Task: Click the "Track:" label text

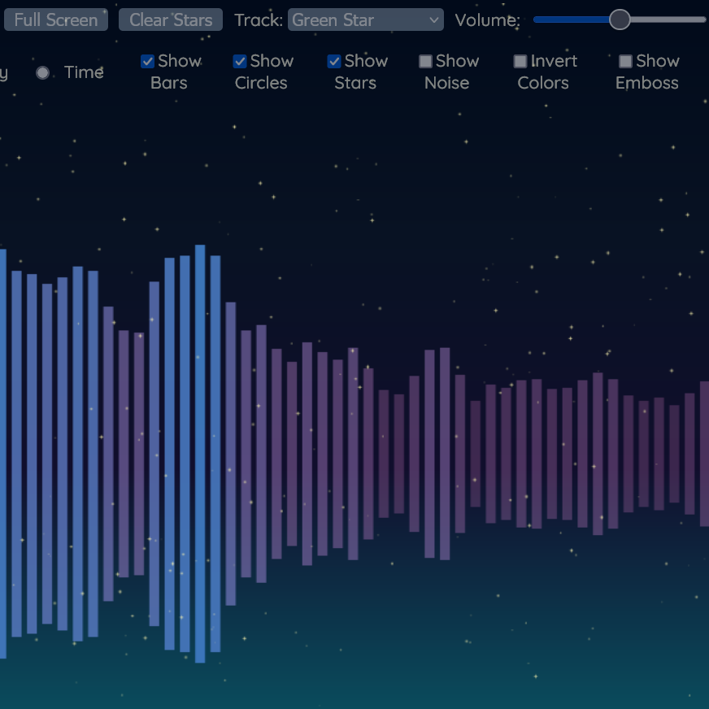Action: point(259,20)
